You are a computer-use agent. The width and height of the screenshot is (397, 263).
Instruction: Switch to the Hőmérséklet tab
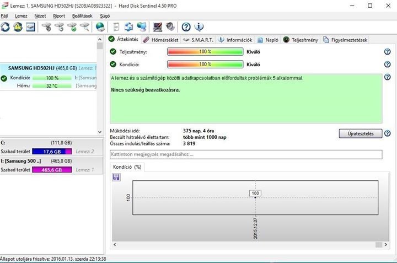160,40
